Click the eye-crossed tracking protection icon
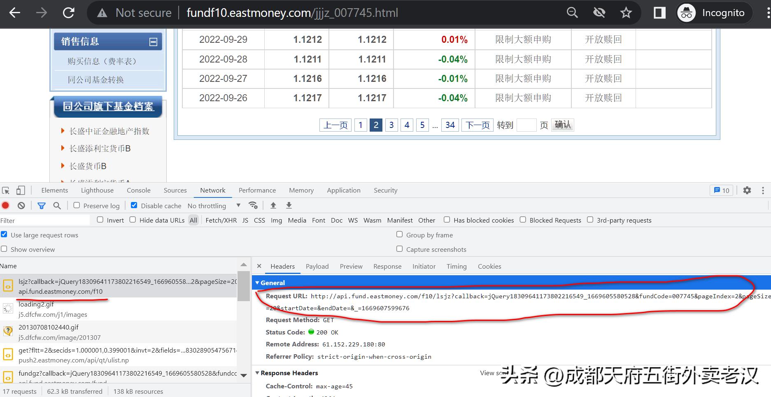771x397 pixels. tap(599, 13)
